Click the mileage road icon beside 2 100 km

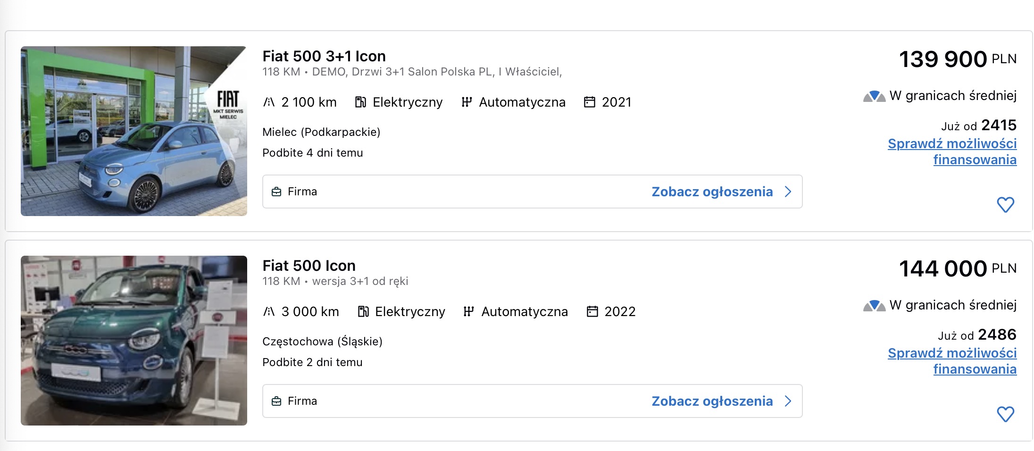(x=269, y=102)
